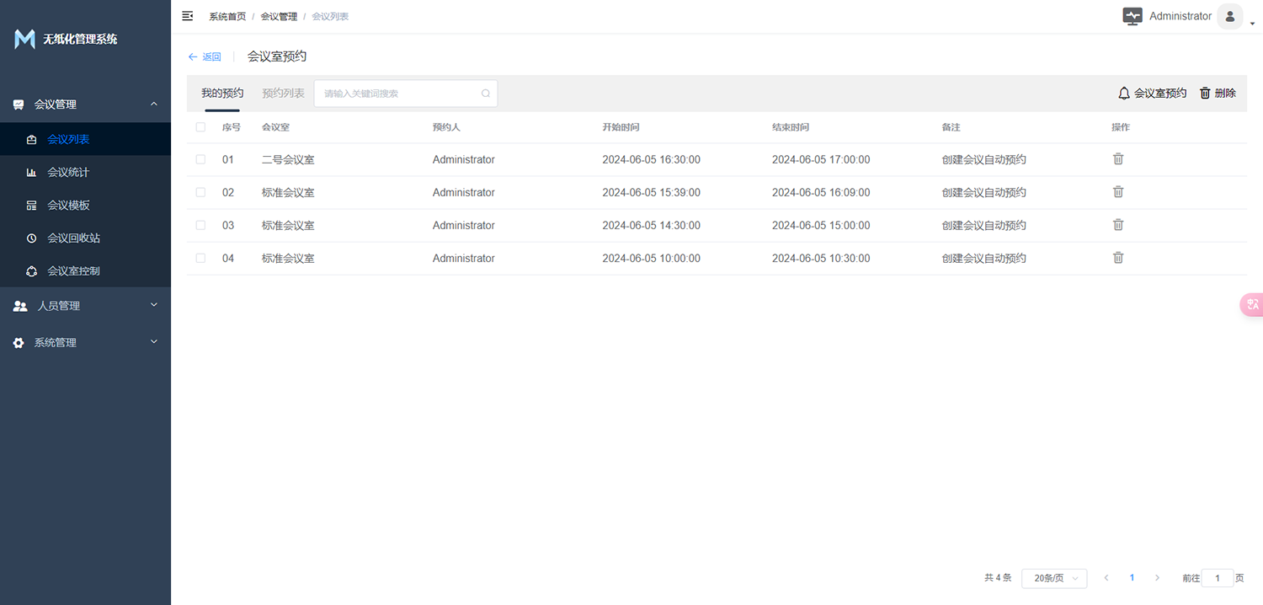The width and height of the screenshot is (1263, 605).
Task: Open the 20条/页 page size dropdown
Action: point(1054,578)
